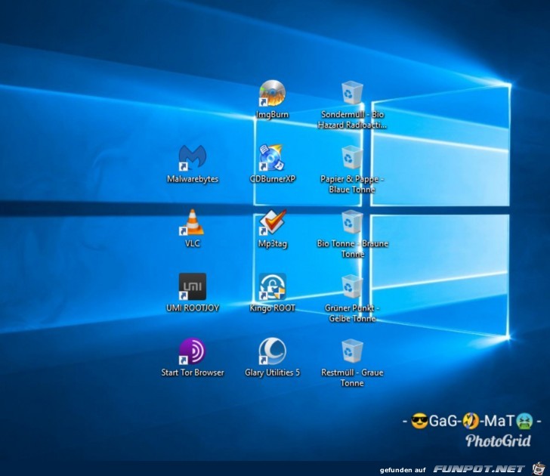Click the 'ImgBurn' label text
This screenshot has width=550, height=476.
pos(272,115)
